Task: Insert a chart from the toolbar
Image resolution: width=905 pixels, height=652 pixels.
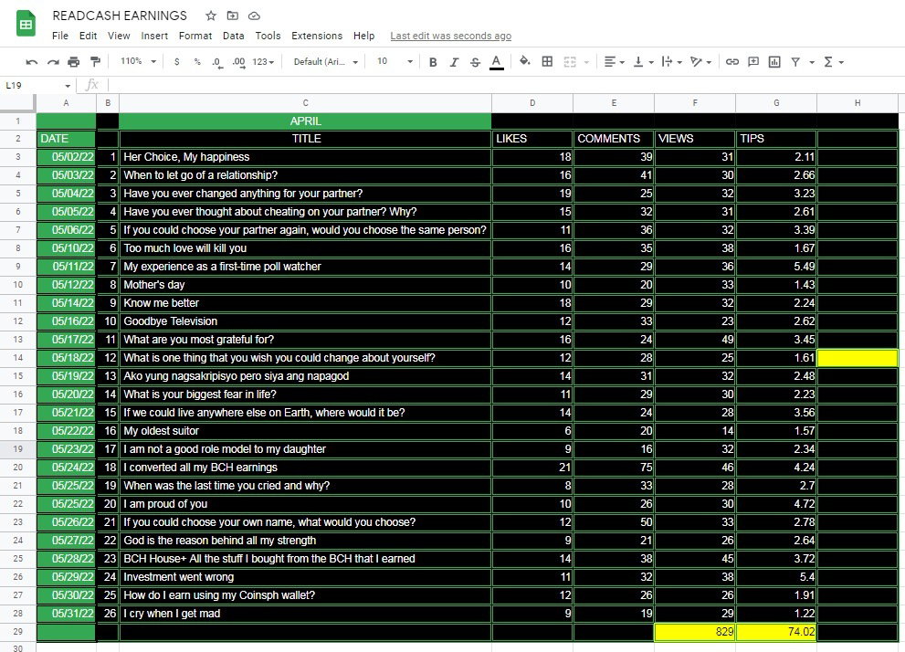Action: coord(774,62)
